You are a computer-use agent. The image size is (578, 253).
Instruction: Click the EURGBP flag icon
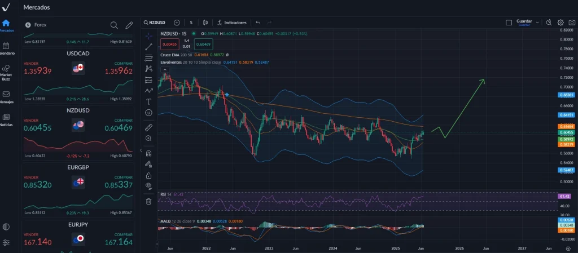click(x=78, y=183)
